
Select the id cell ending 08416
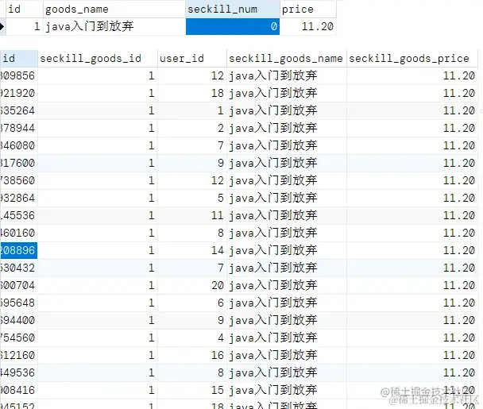[x=18, y=390]
